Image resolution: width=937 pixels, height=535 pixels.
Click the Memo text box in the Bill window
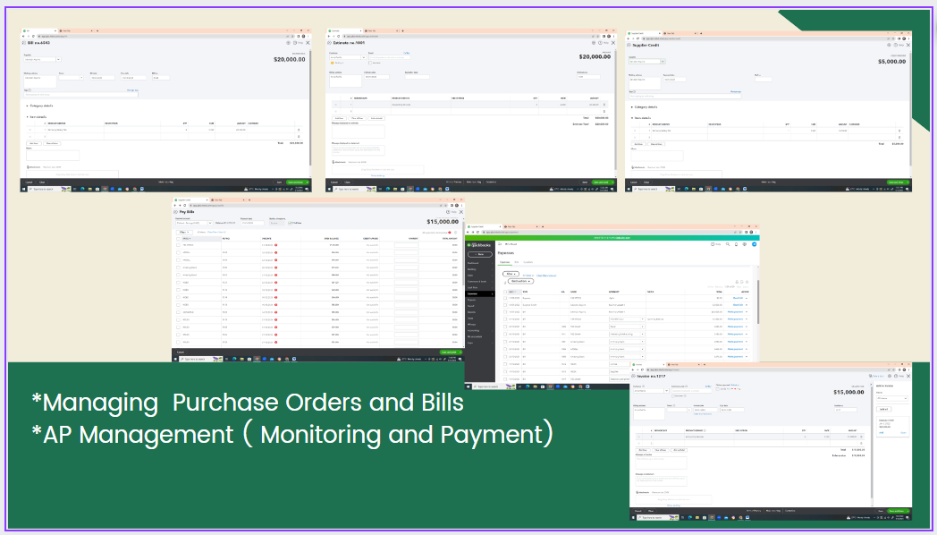(x=53, y=156)
